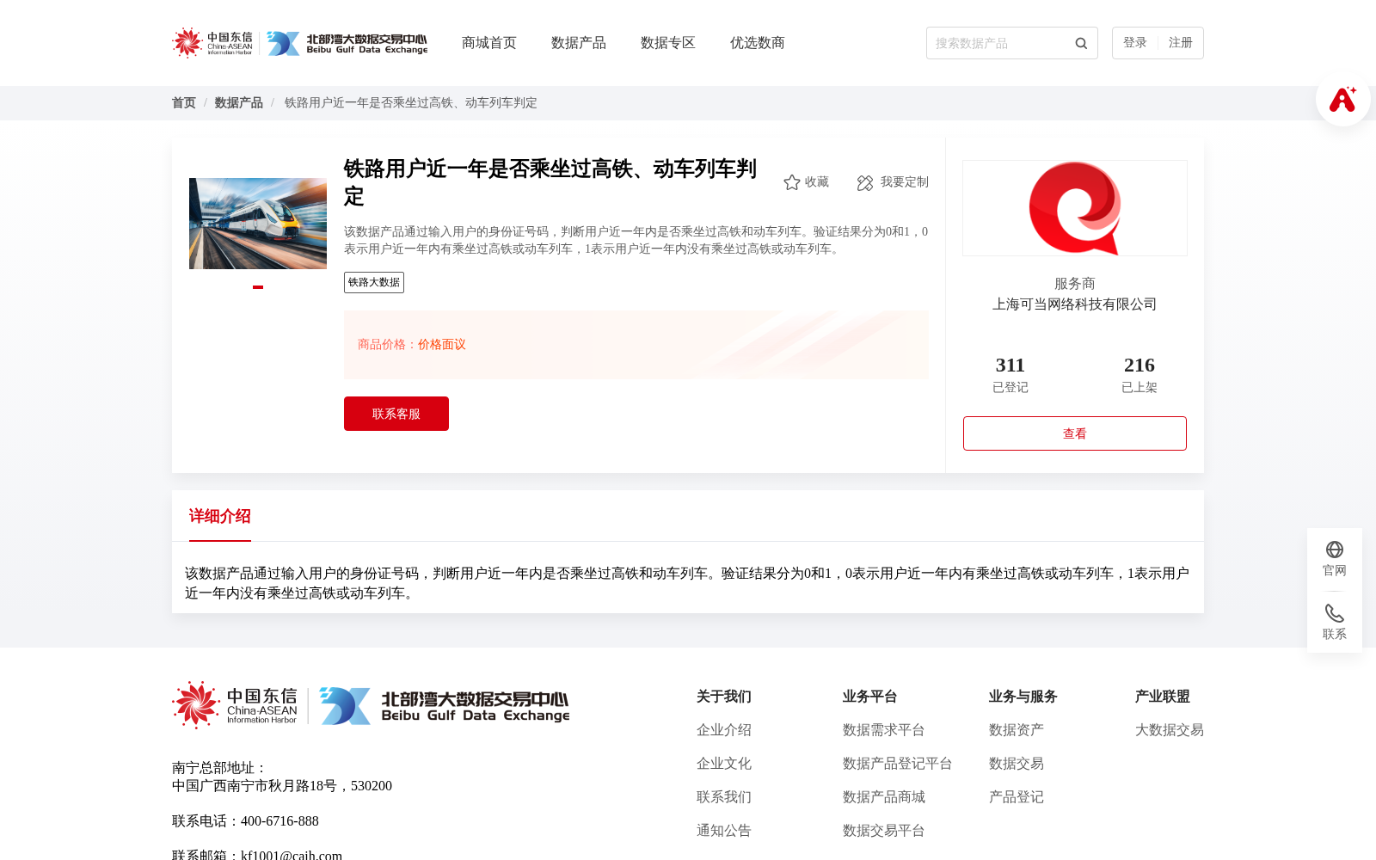Click footer address 中国广西南宁市秋月路18号

point(282,786)
